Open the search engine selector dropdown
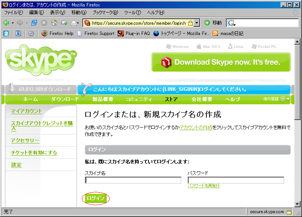The image size is (302, 217). coord(231,23)
